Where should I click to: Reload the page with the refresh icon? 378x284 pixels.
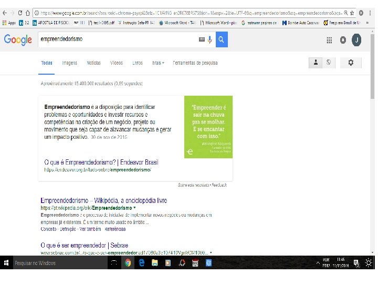(20, 13)
